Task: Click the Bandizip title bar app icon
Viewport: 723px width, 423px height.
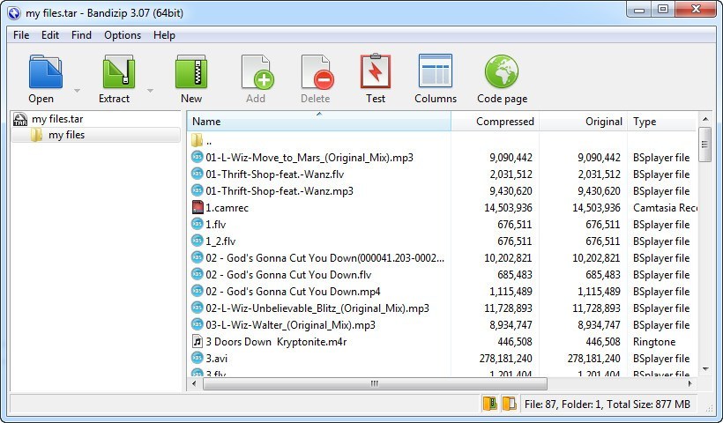Action: click(x=14, y=12)
